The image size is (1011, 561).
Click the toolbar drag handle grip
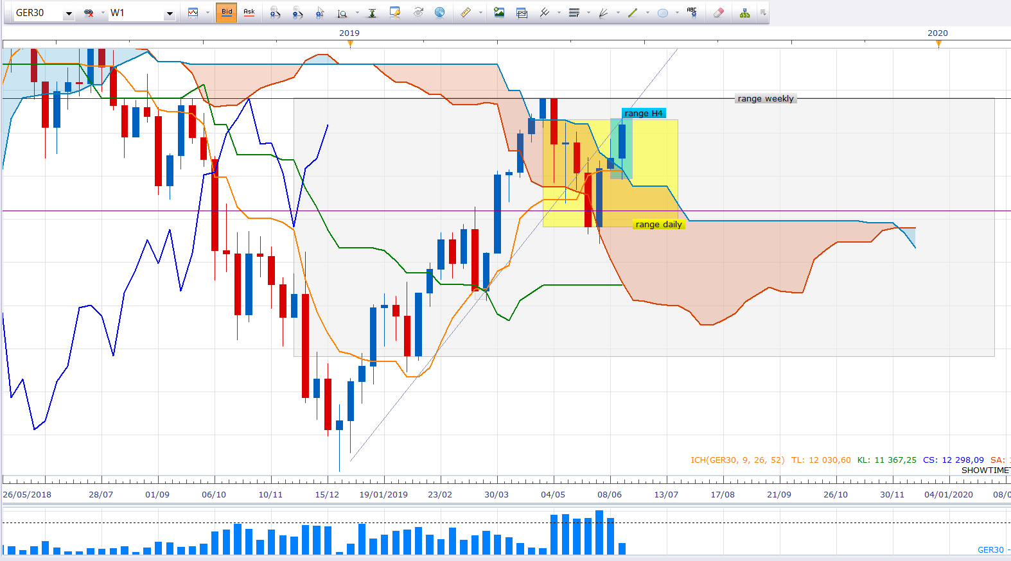7,13
